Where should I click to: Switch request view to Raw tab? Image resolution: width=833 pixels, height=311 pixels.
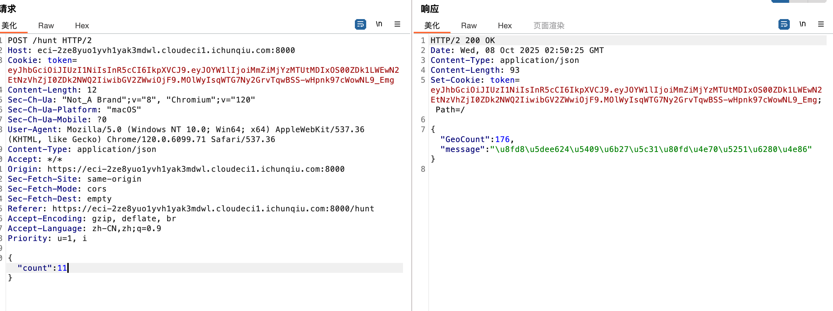tap(46, 25)
